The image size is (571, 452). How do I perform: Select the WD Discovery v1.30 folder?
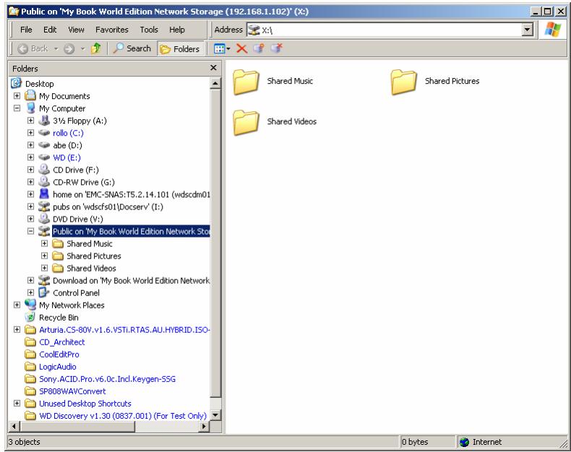coord(123,416)
